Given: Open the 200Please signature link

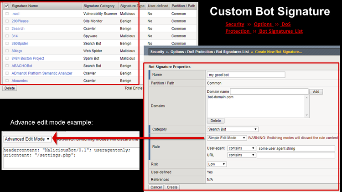Looking at the screenshot, I should pyautogui.click(x=20, y=21).
